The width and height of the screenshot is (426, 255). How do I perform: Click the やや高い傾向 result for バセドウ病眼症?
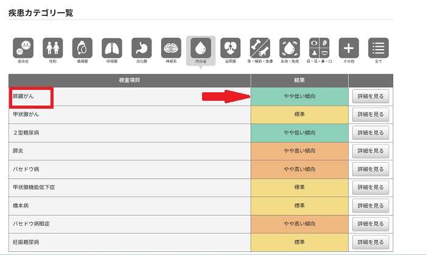[x=299, y=223]
